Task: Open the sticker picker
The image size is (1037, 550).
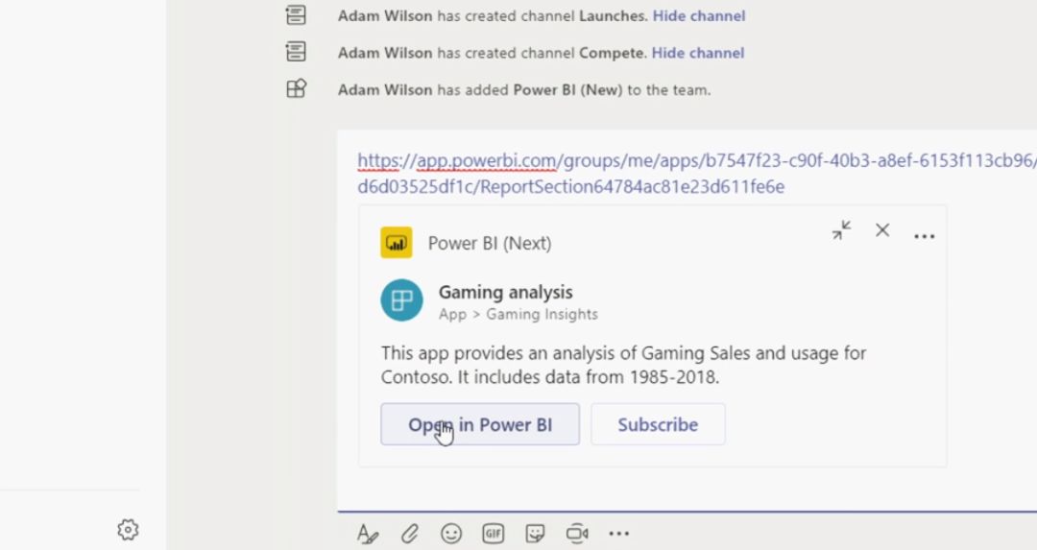Action: 535,534
